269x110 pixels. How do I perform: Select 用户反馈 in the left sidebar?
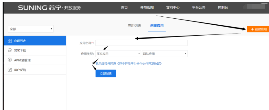tap(35, 70)
